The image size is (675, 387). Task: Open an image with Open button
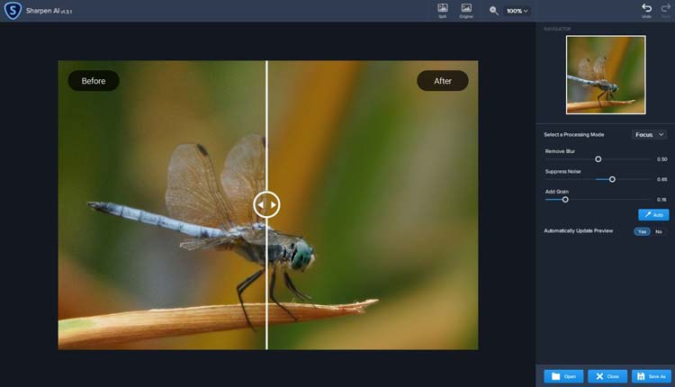point(563,376)
